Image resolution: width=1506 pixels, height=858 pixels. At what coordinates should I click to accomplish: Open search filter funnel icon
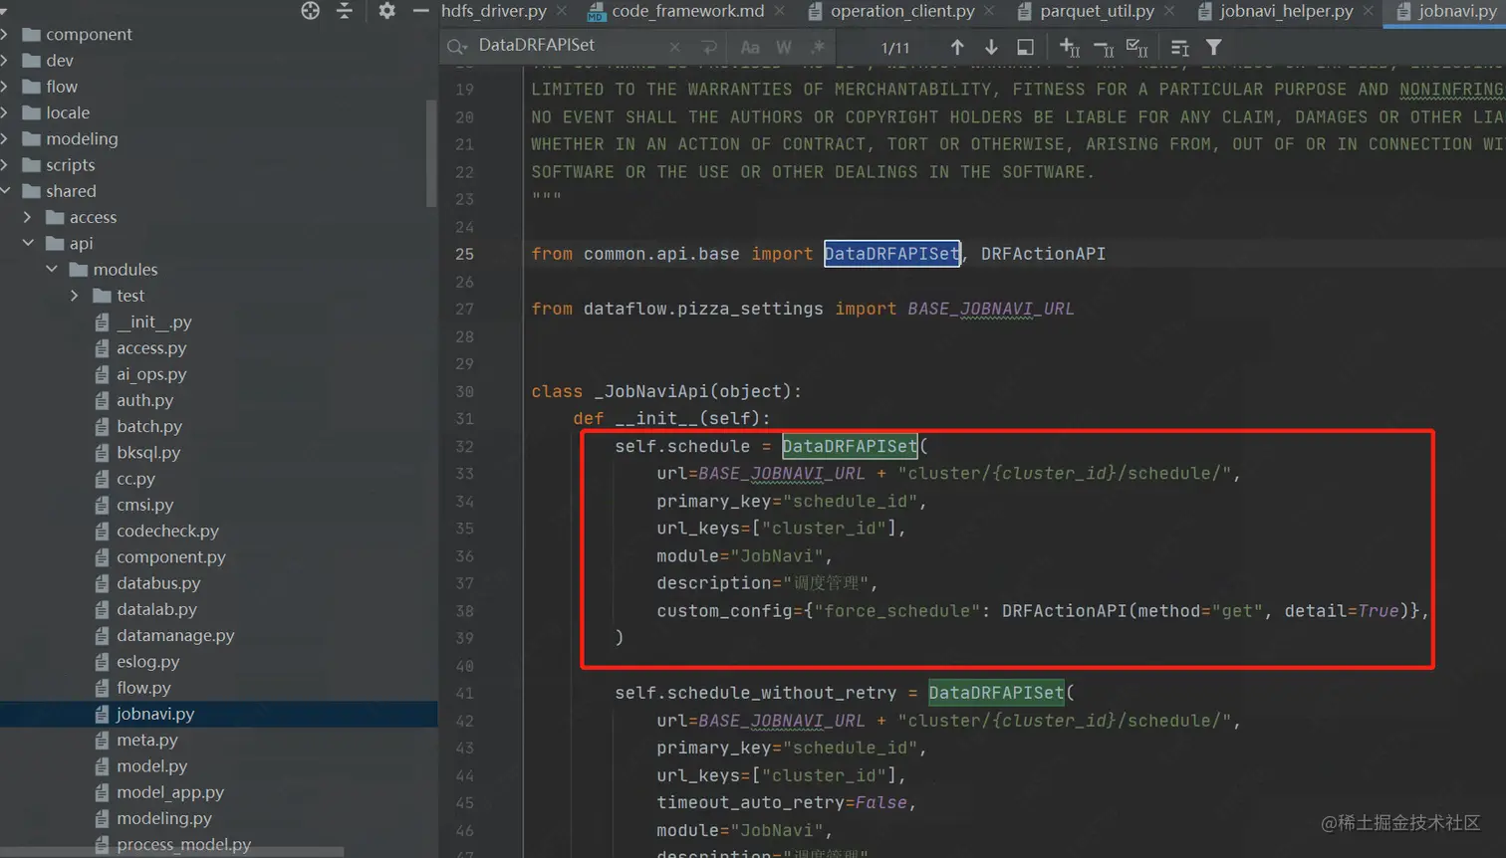point(1214,47)
